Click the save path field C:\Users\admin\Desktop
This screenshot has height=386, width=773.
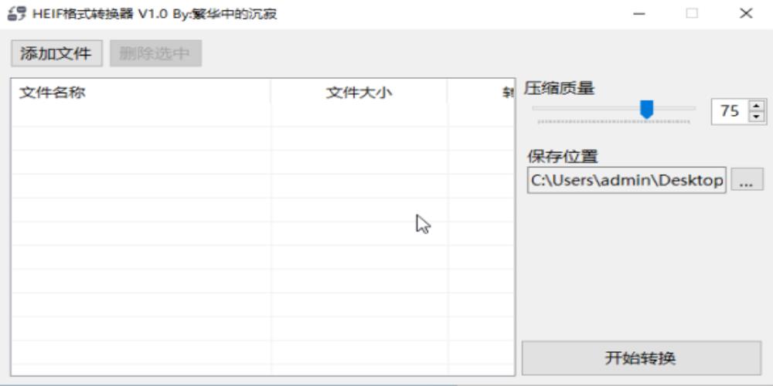pos(626,180)
